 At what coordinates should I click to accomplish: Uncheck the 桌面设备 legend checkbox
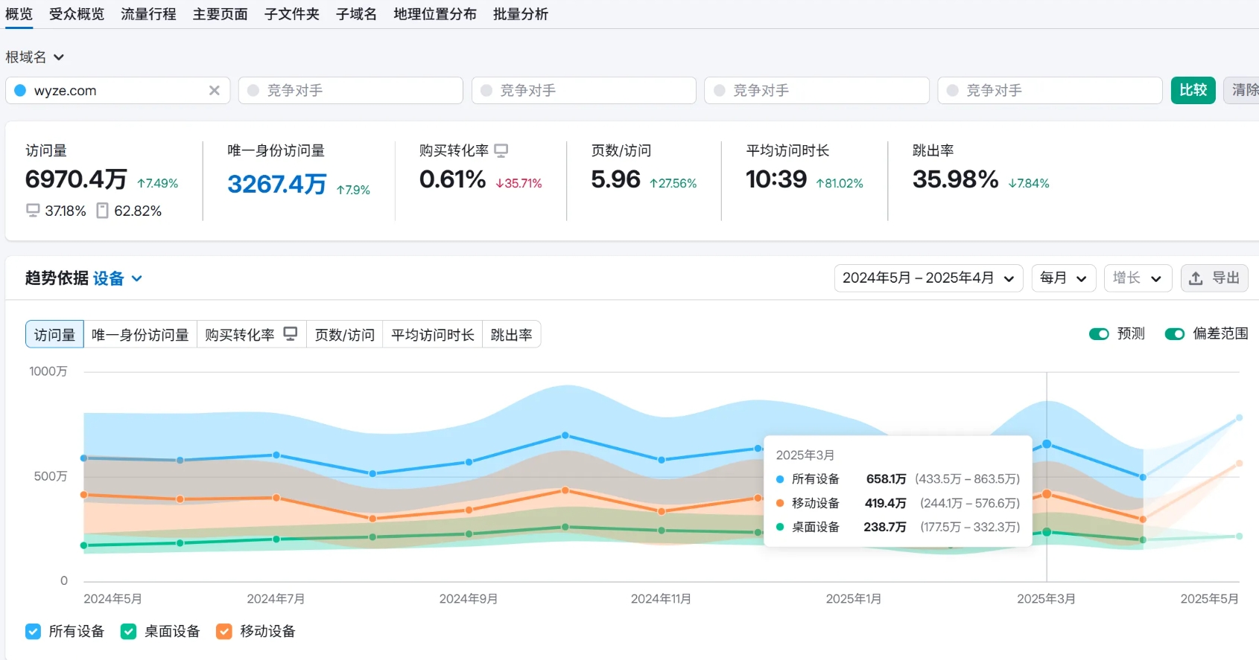point(128,632)
